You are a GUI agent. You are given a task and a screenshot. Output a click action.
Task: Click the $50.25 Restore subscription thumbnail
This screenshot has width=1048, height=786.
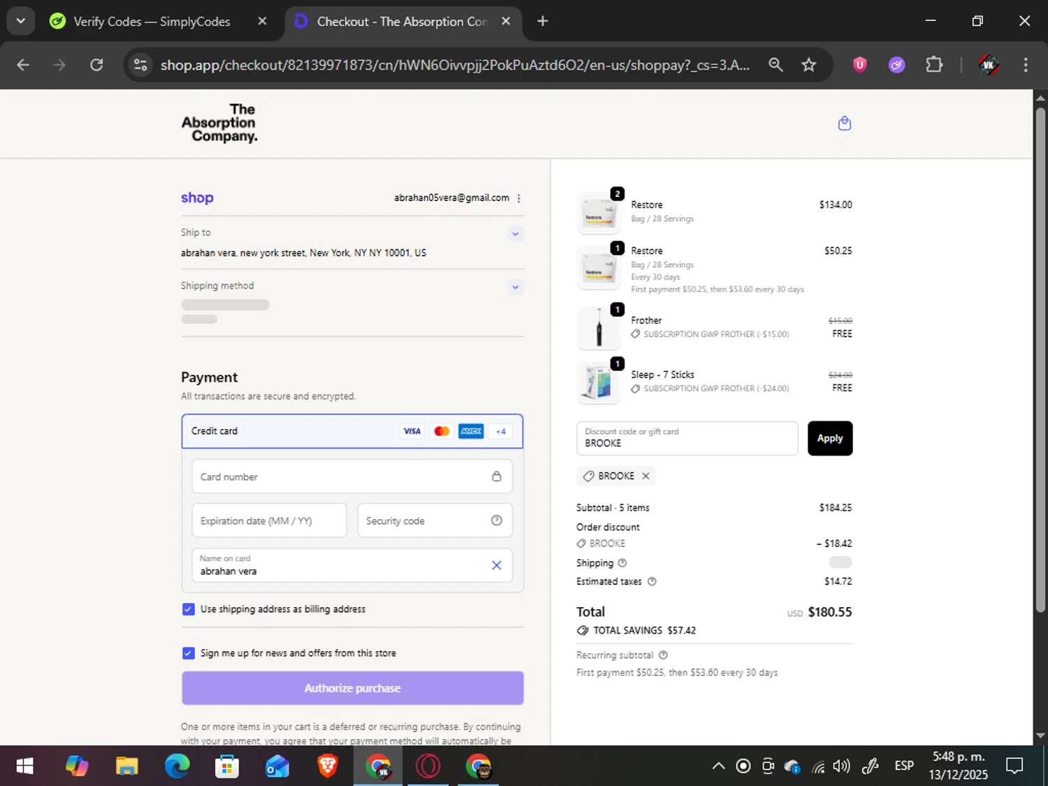pyautogui.click(x=599, y=267)
